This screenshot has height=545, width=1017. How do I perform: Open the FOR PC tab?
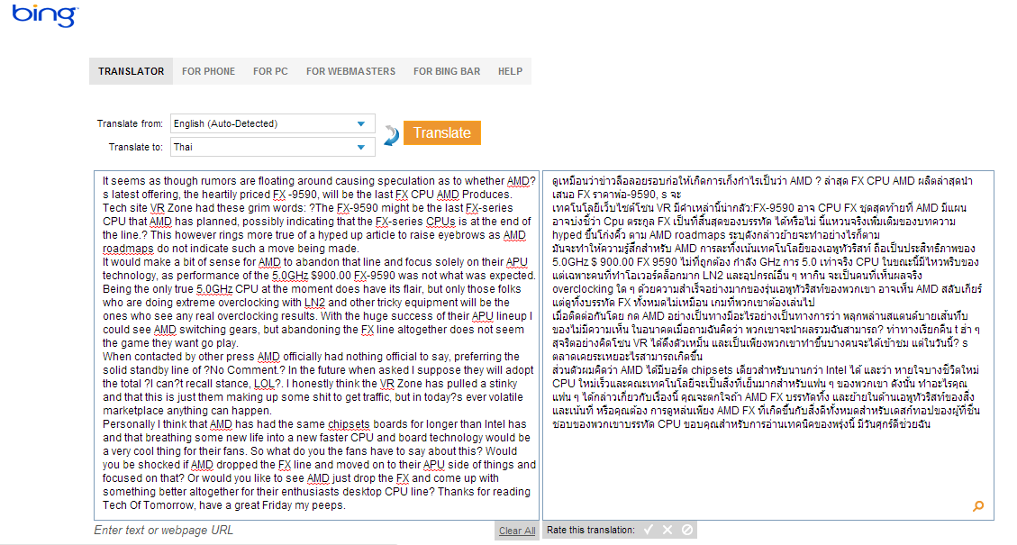coord(270,71)
